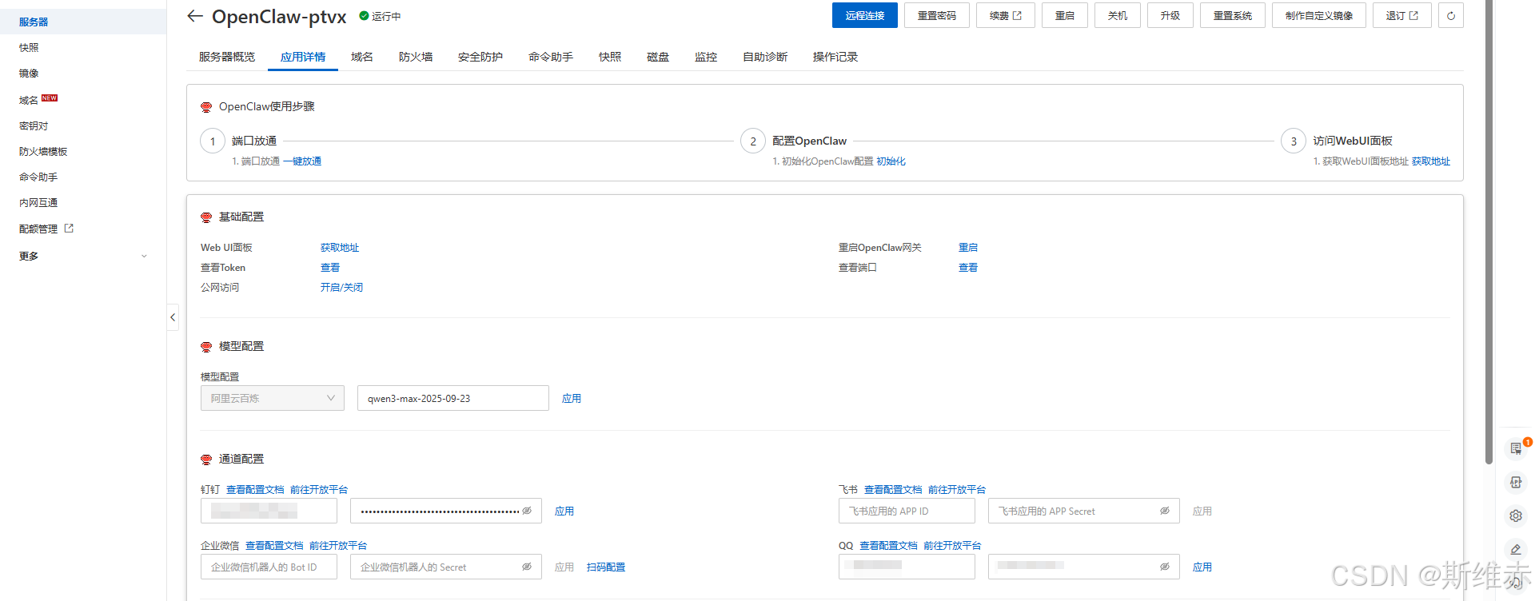
Task: Click the 初始化 link under 配置OpenClaw
Action: [891, 161]
